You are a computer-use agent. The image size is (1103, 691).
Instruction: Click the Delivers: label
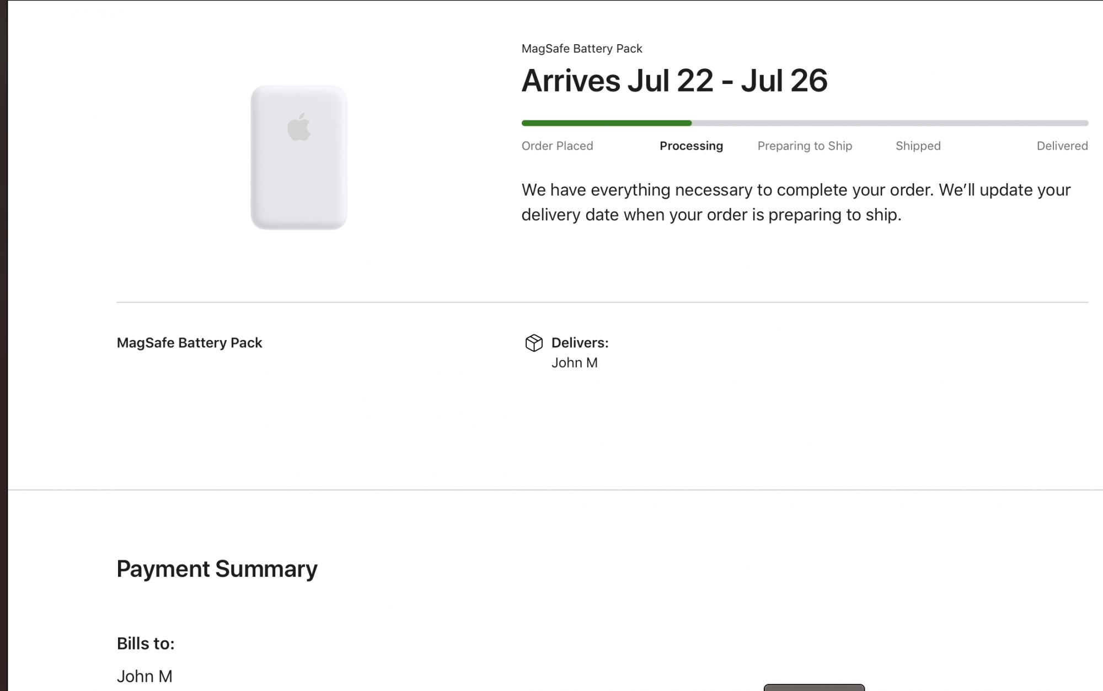(580, 343)
